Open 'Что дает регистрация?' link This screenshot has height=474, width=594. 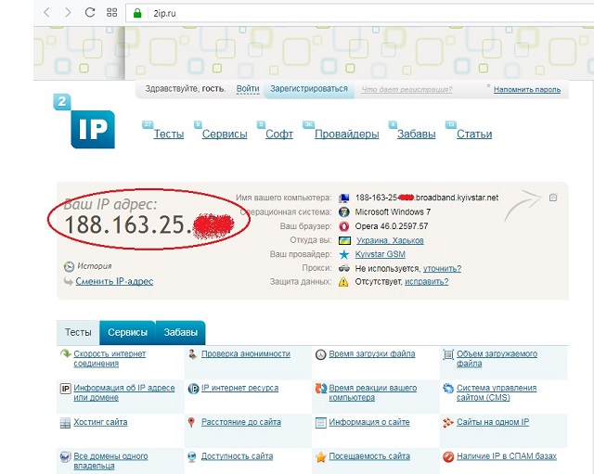point(407,89)
